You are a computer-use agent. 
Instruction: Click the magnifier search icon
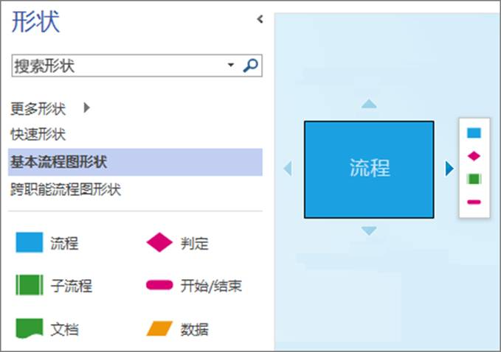[x=251, y=66]
